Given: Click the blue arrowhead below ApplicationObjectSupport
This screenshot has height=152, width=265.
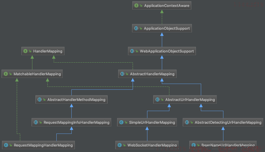Looking at the screenshot, I should pyautogui.click(x=162, y=34).
